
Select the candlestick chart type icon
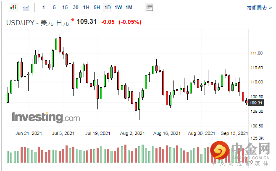point(13,7)
